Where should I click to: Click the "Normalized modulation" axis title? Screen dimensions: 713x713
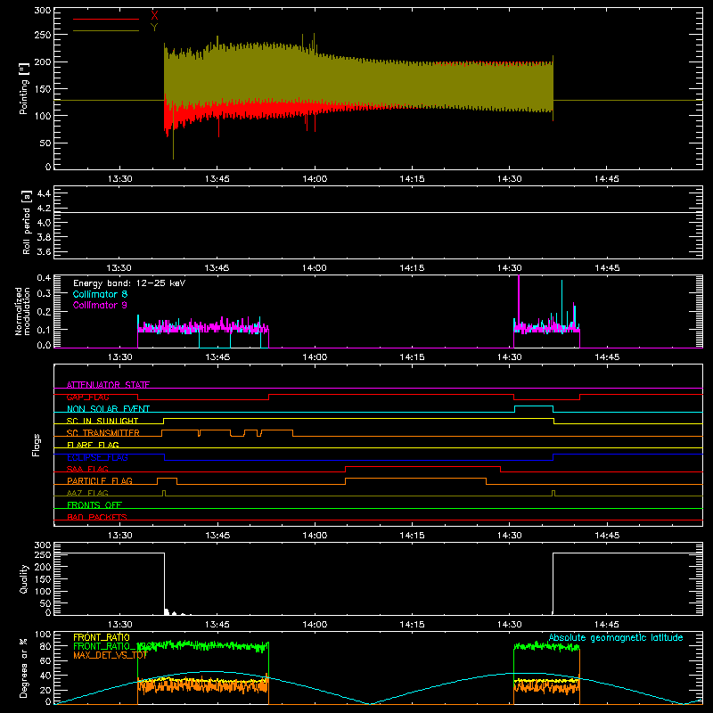pyautogui.click(x=22, y=311)
